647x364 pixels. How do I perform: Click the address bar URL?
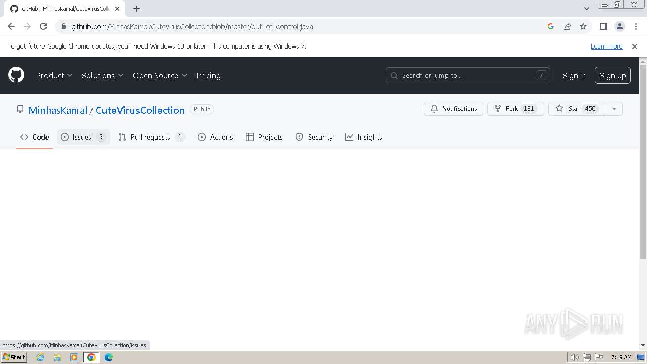click(192, 26)
